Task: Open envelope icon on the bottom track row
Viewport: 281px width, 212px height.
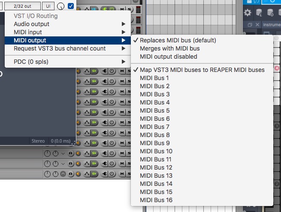Action: click(87, 174)
